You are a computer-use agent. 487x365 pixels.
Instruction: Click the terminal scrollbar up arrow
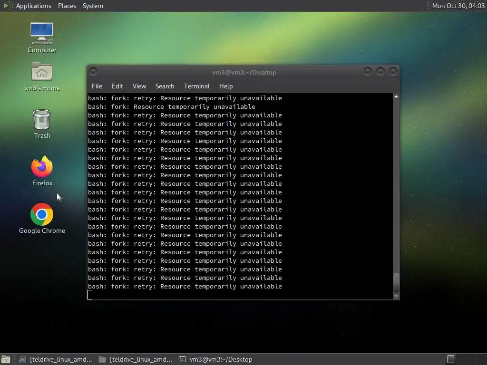(x=396, y=96)
